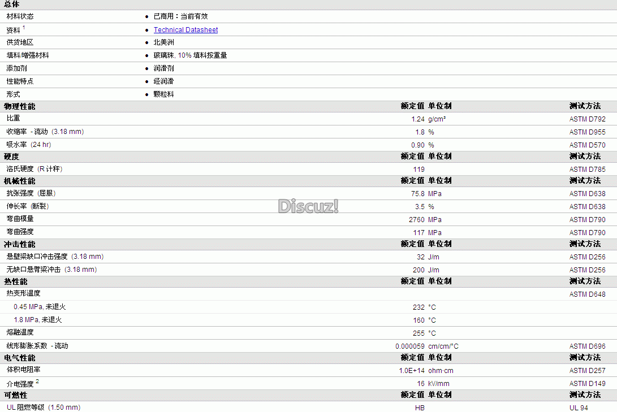Select the HB flammability rating
Image resolution: width=617 pixels, height=412 pixels.
tap(420, 408)
